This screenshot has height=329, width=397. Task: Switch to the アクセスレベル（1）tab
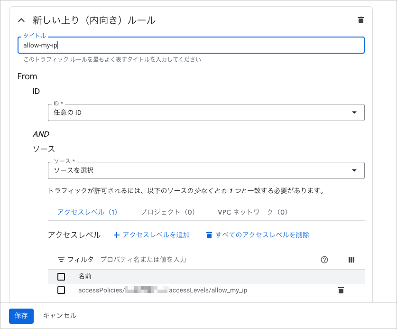(87, 212)
